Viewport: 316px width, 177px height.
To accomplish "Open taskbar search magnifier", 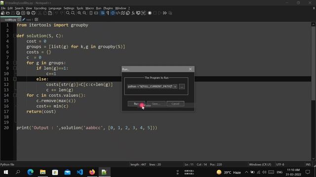I will 18,172.
